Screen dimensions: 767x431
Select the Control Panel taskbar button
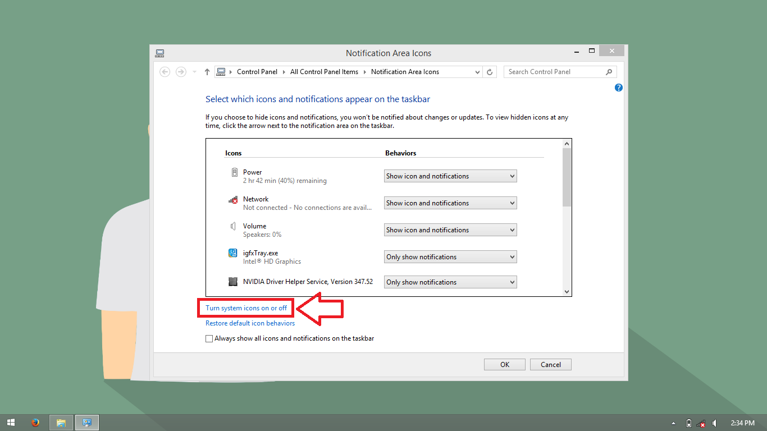coord(87,423)
